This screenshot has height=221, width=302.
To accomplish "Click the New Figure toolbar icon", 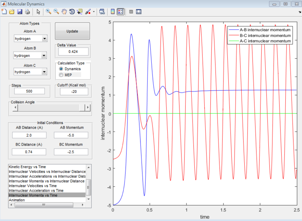I will coord(4,12).
